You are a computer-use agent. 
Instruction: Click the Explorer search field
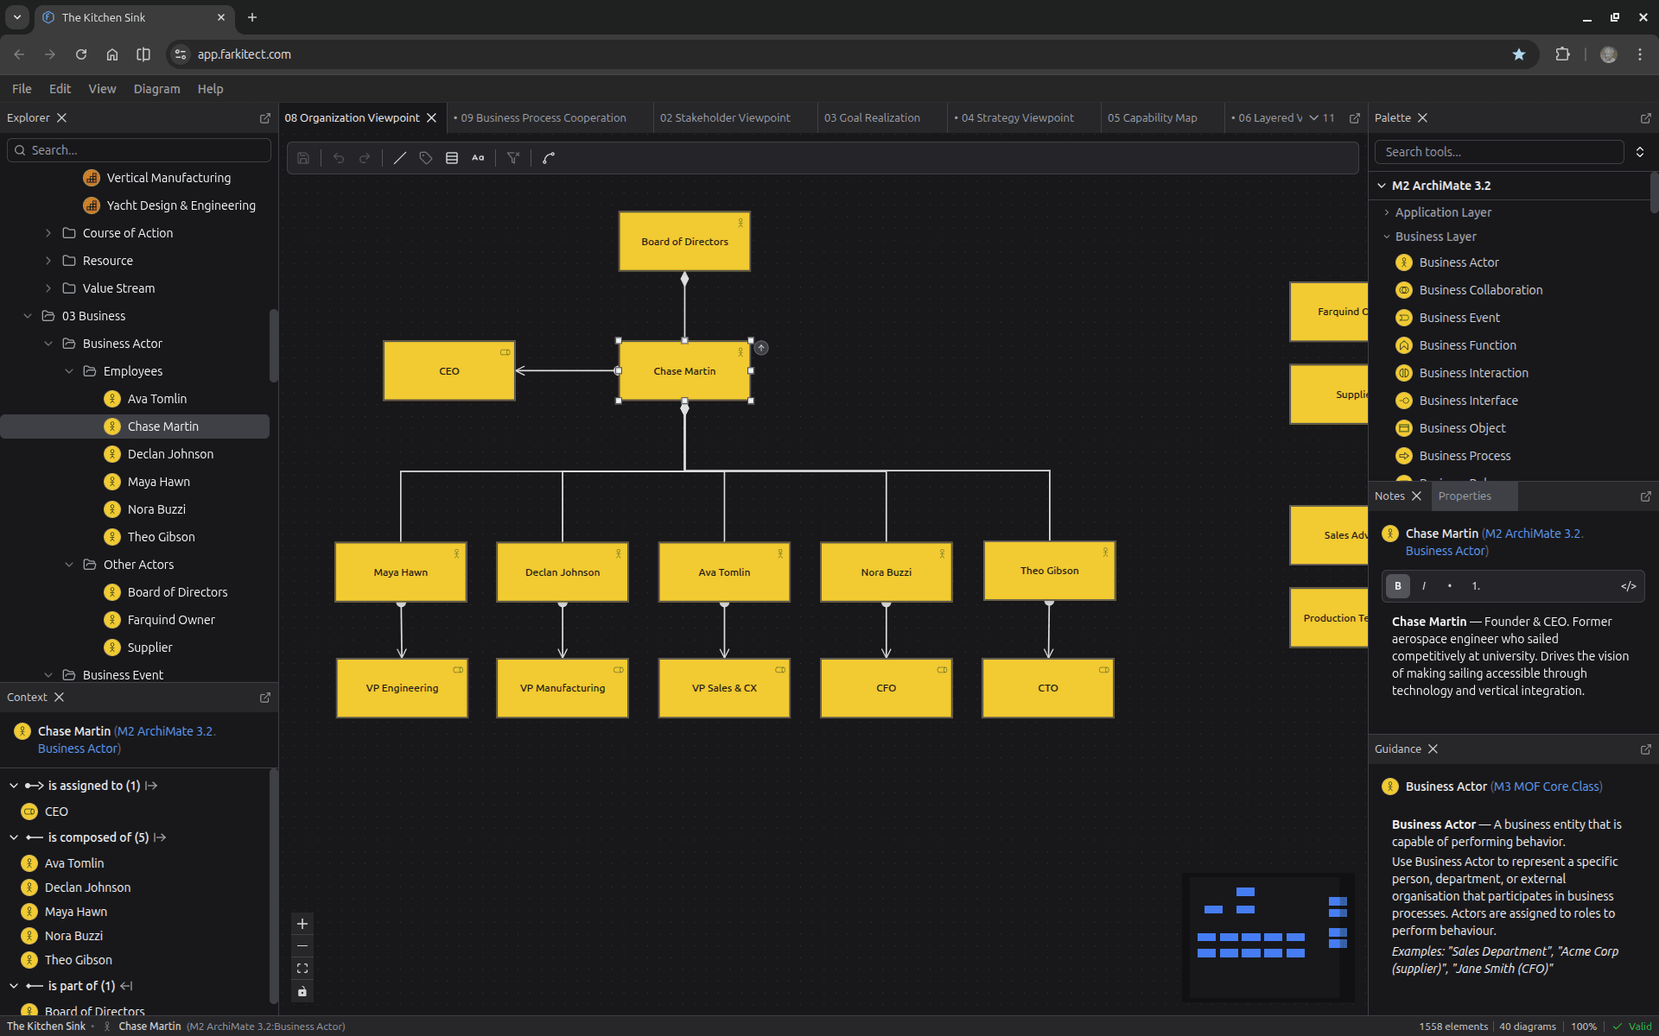(x=139, y=150)
